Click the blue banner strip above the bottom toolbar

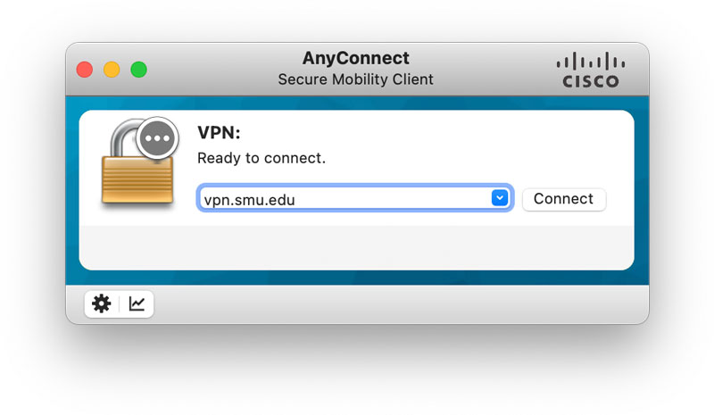pos(357,278)
